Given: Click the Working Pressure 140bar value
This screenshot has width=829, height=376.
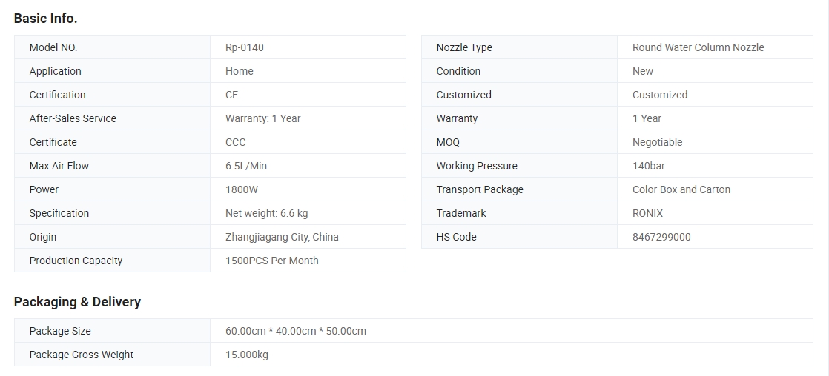Looking at the screenshot, I should (649, 166).
